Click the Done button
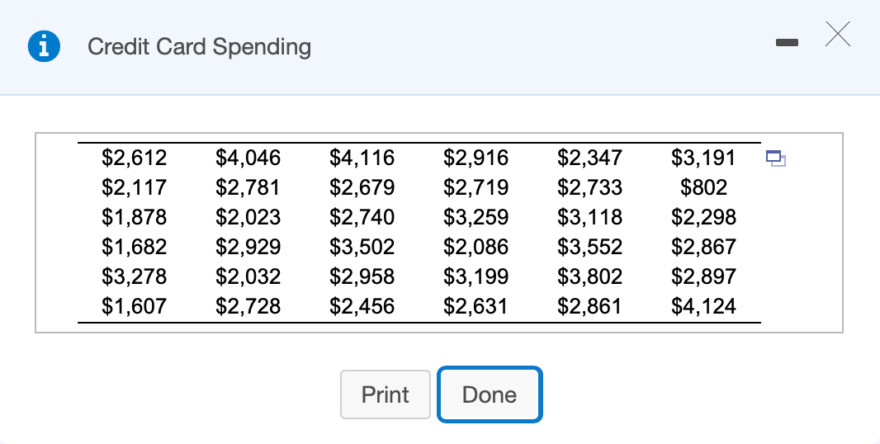Viewport: 880px width, 444px height. (490, 394)
